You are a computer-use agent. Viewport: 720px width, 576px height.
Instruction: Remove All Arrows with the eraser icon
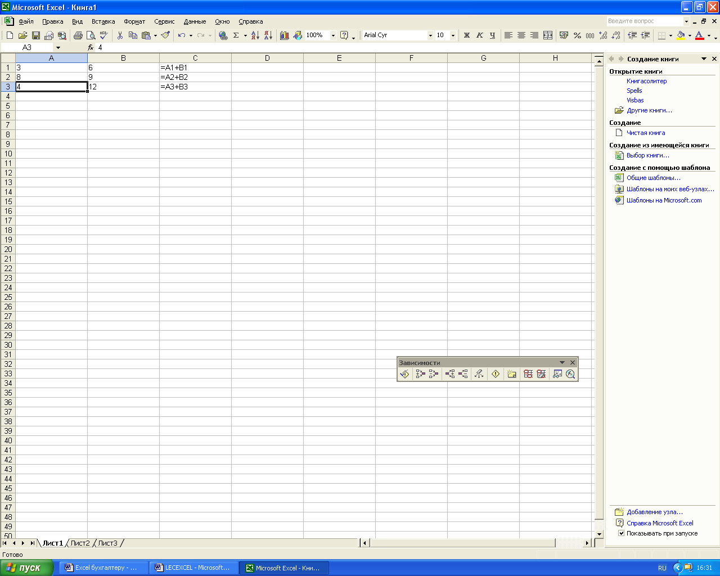tap(479, 374)
